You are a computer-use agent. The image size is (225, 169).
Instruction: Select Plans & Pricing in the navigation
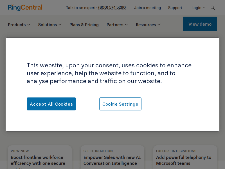click(84, 25)
